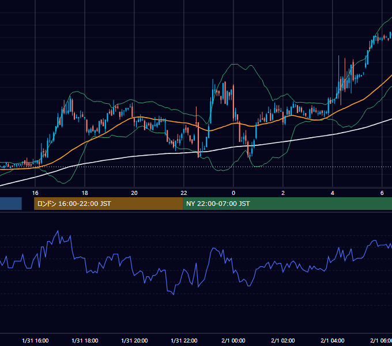Image resolution: width=392 pixels, height=346 pixels.
Task: Click the hour label 4 on price chart axis
Action: [x=332, y=193]
